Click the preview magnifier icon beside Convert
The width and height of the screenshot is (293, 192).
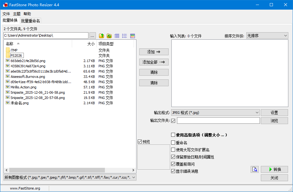click(254, 169)
